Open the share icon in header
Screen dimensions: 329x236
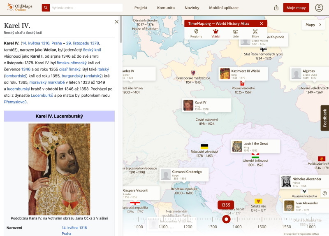tap(276, 8)
